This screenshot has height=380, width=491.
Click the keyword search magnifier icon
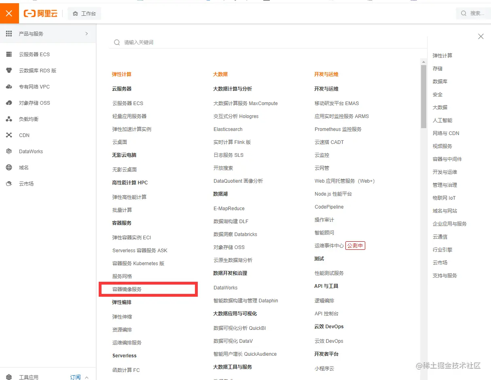117,42
